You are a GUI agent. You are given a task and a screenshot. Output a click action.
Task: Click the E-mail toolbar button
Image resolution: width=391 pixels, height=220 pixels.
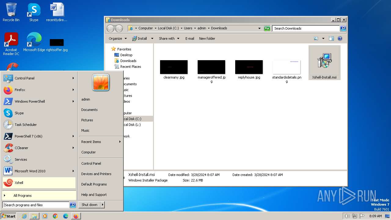190,38
